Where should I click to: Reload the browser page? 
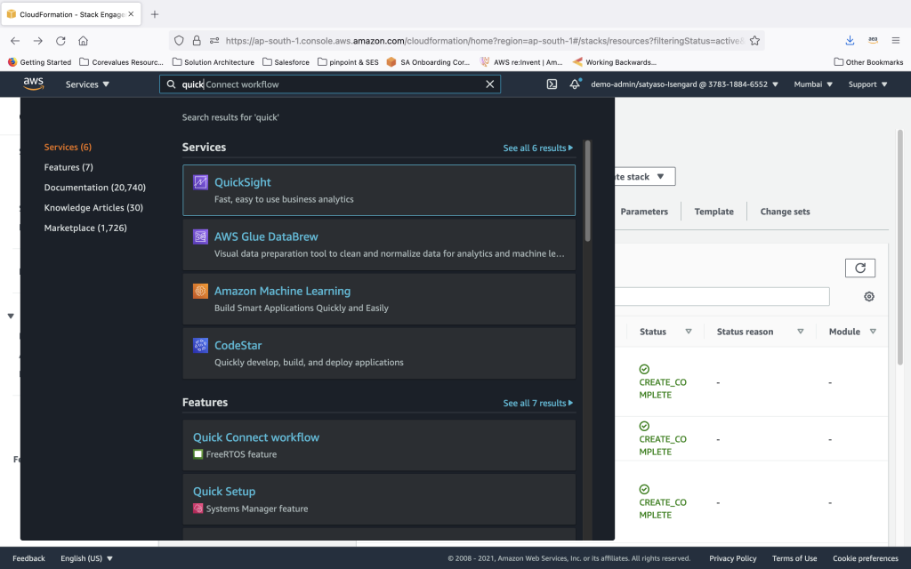(x=60, y=41)
